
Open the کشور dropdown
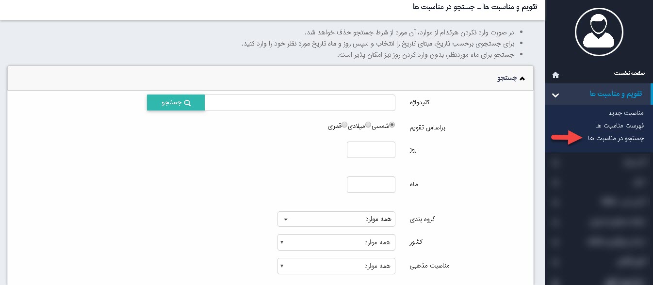(336, 242)
